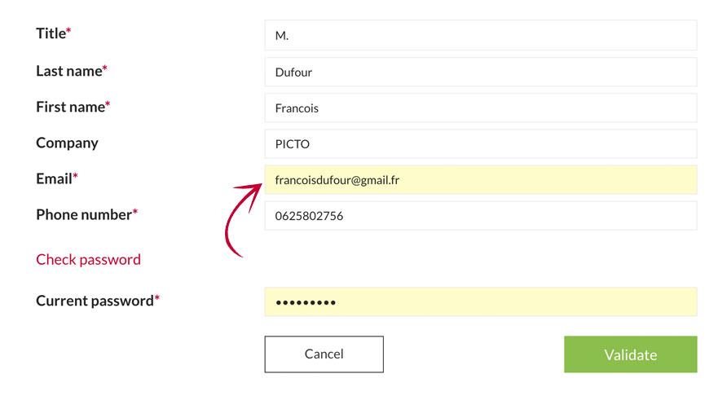Submit the form with Validate
Screen dimensions: 727x396
630,354
